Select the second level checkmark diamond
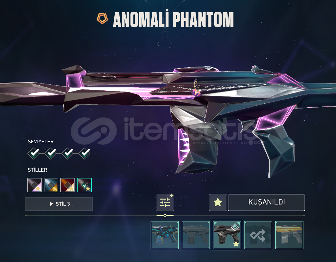This screenshot has width=336, height=262. click(x=51, y=153)
